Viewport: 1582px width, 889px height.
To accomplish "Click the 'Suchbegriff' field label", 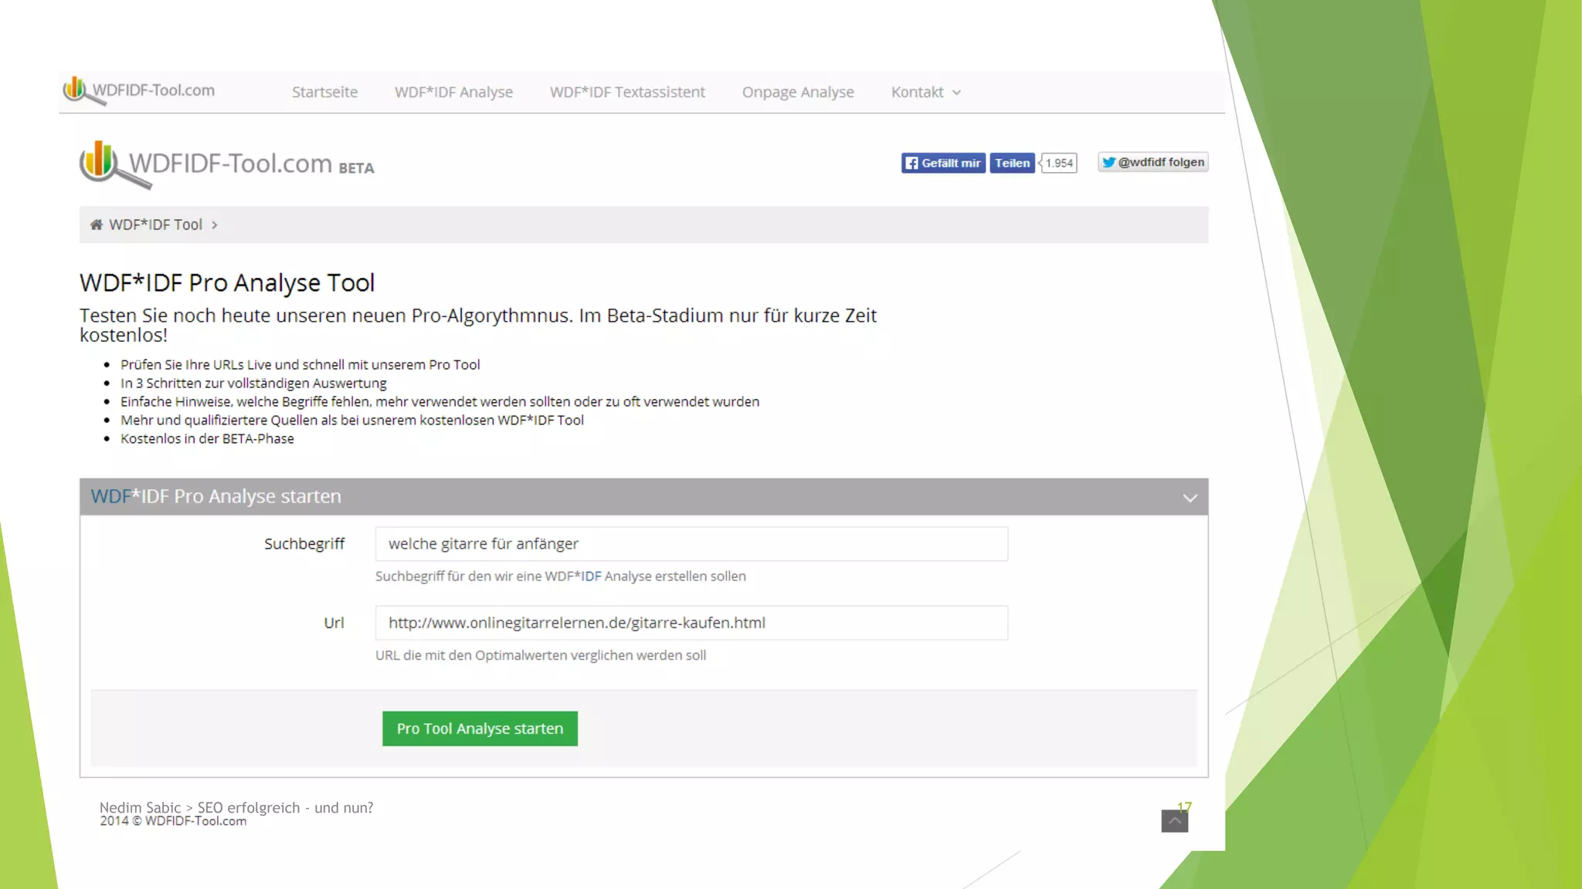I will pyautogui.click(x=304, y=544).
